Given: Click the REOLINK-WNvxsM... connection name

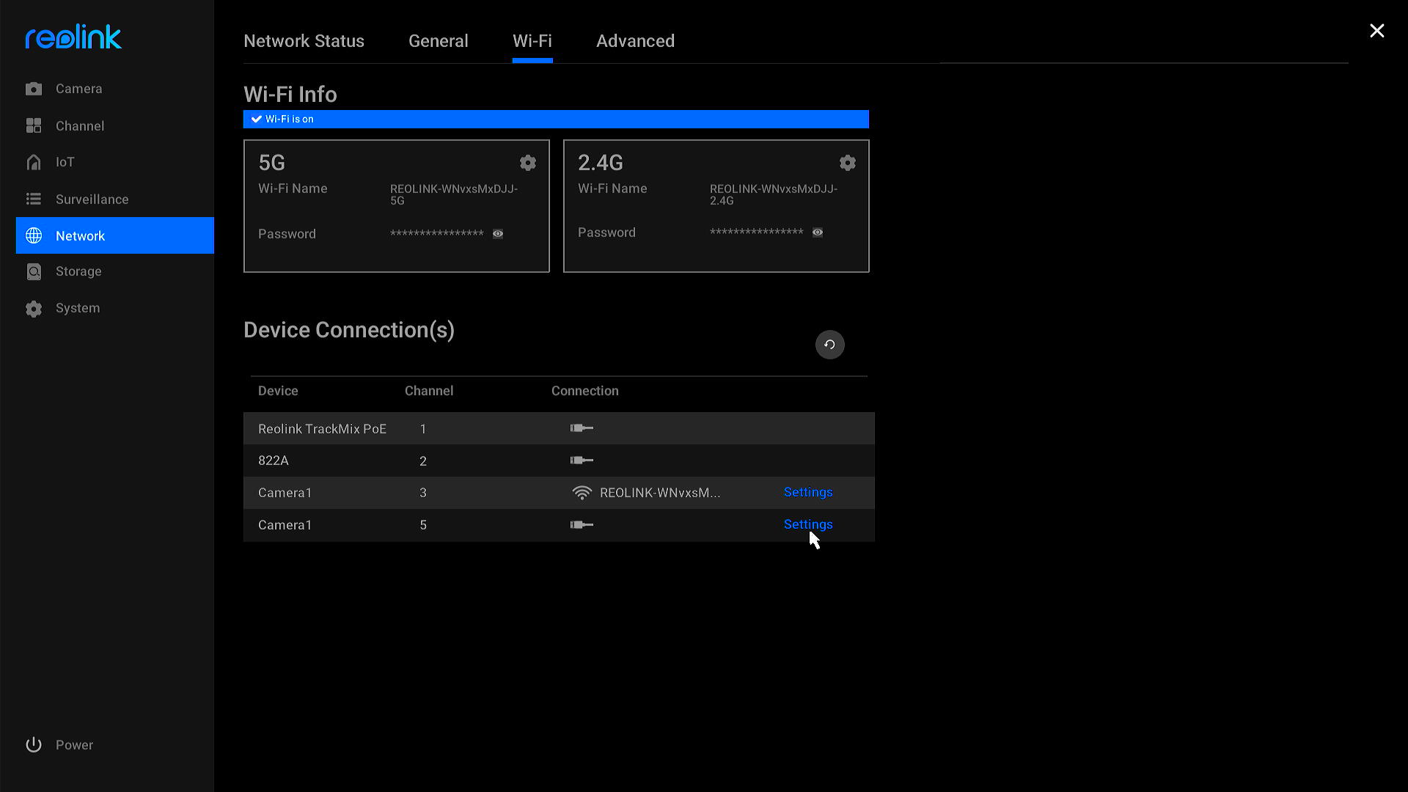Looking at the screenshot, I should pyautogui.click(x=660, y=493).
